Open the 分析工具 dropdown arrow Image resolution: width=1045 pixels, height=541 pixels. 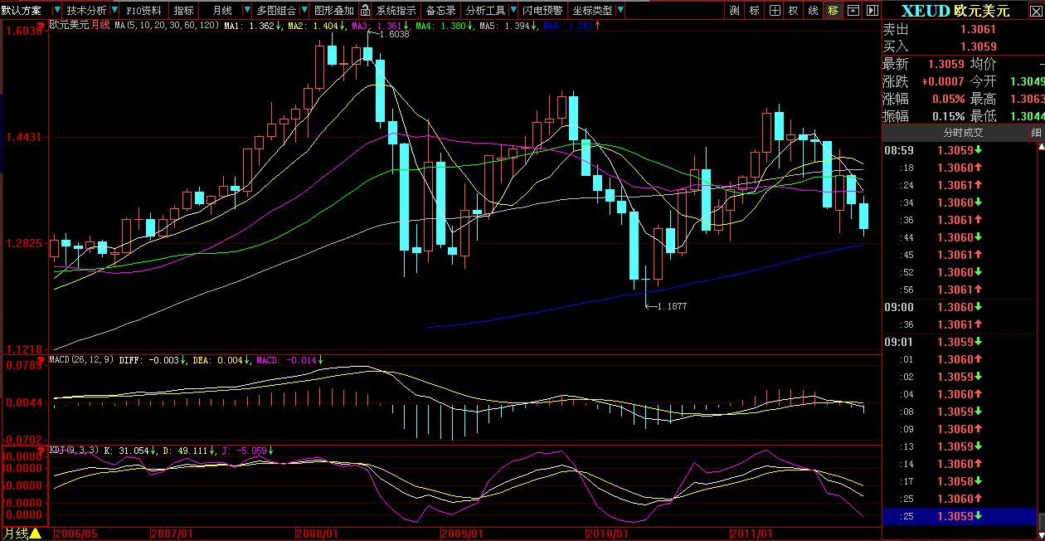513,11
